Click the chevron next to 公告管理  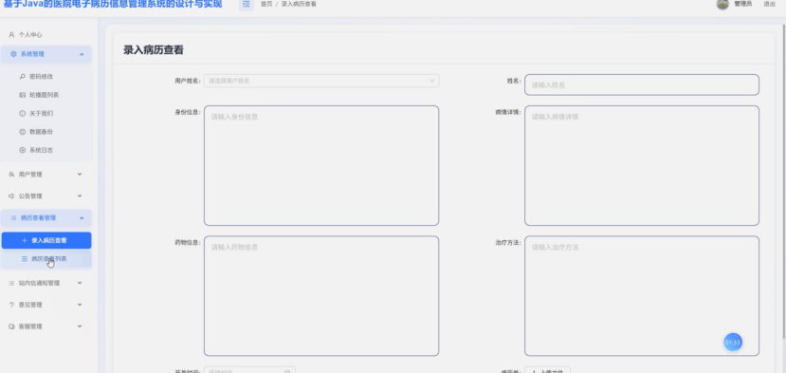[x=80, y=196]
